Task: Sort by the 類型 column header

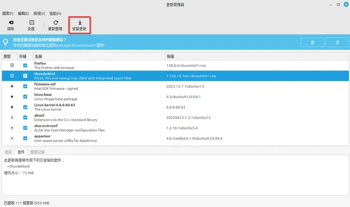Action: pyautogui.click(x=9, y=56)
